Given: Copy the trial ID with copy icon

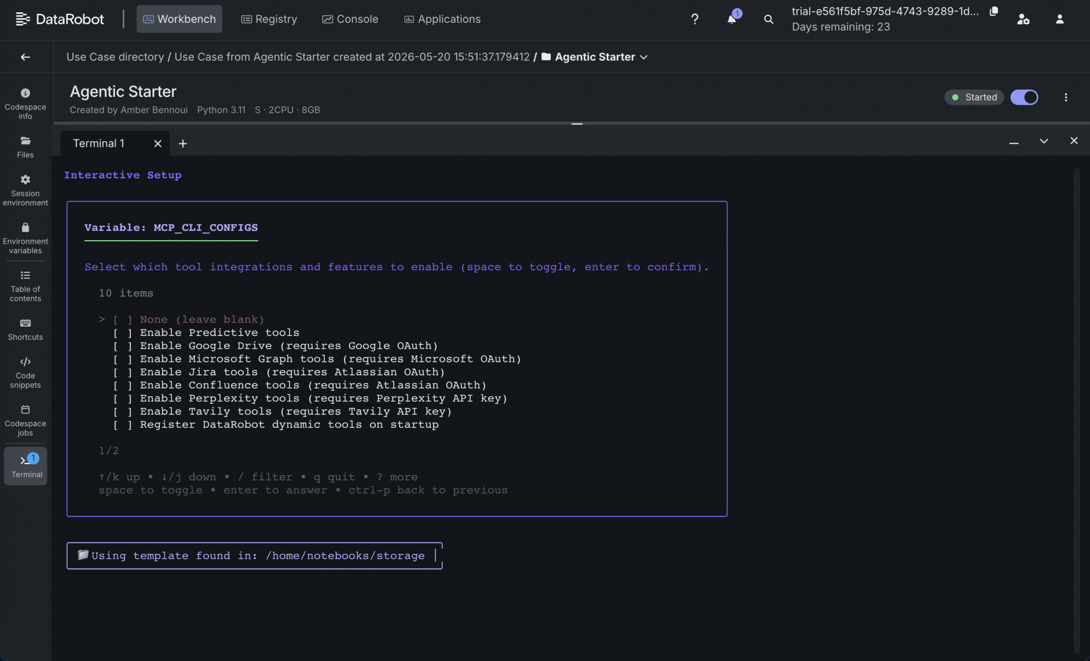Looking at the screenshot, I should click(x=994, y=12).
